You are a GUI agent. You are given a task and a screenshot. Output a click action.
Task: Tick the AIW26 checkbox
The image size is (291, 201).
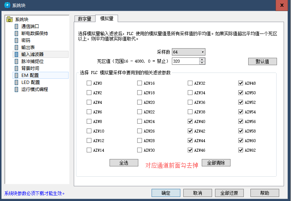[x=139, y=131]
